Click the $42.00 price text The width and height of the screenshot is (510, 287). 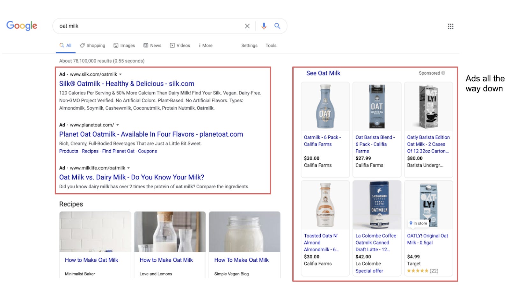click(363, 257)
